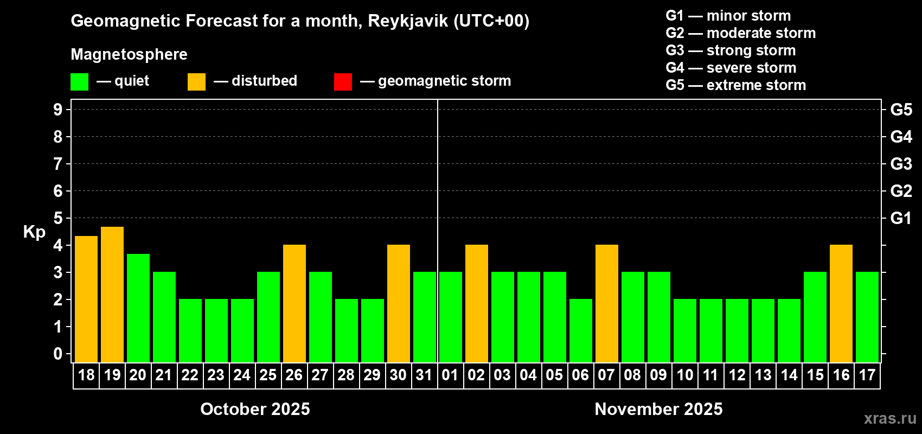This screenshot has width=922, height=434.
Task: Select the October 20 green bar
Action: pos(138,308)
